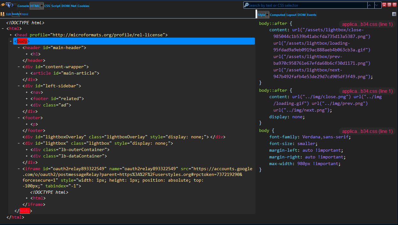The image size is (398, 225).
Task: Collapse the root html node
Action: coord(3,29)
